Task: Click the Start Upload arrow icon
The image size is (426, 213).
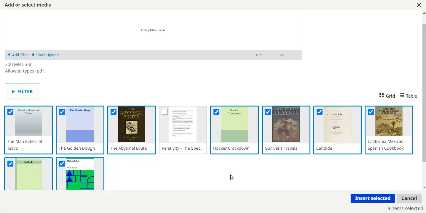Action: [33, 55]
